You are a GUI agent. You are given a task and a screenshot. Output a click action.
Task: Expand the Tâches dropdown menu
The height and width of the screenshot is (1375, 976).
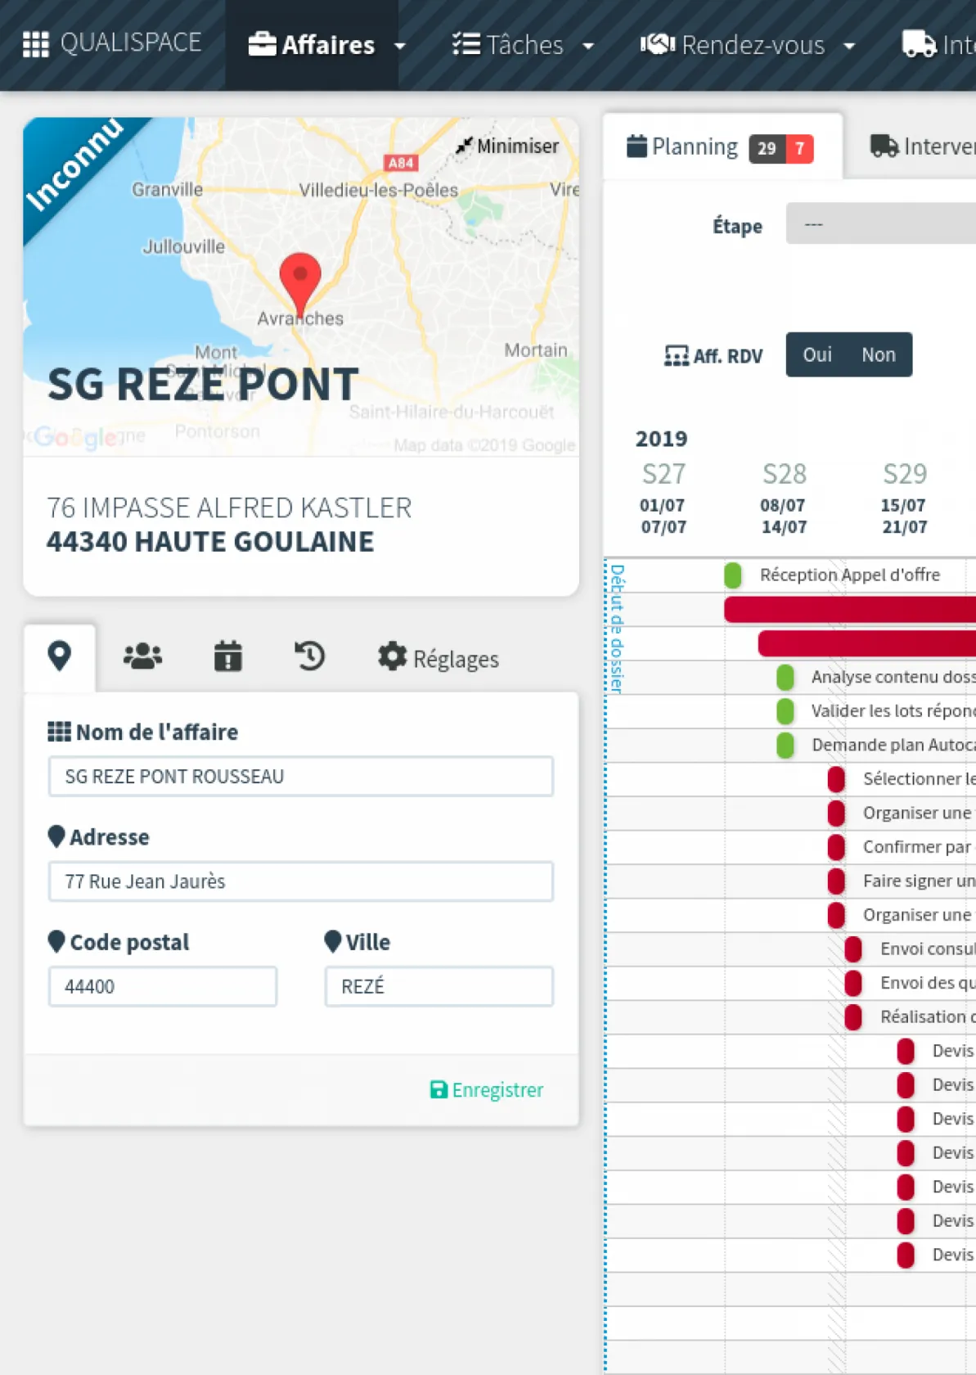524,45
